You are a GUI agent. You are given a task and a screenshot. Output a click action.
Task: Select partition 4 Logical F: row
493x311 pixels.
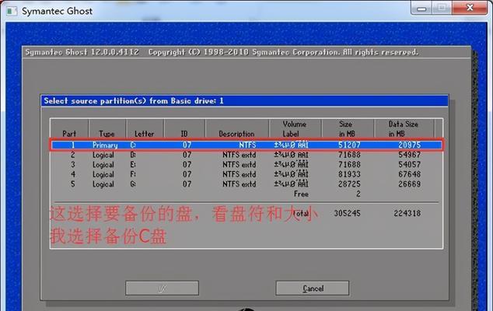pos(247,174)
